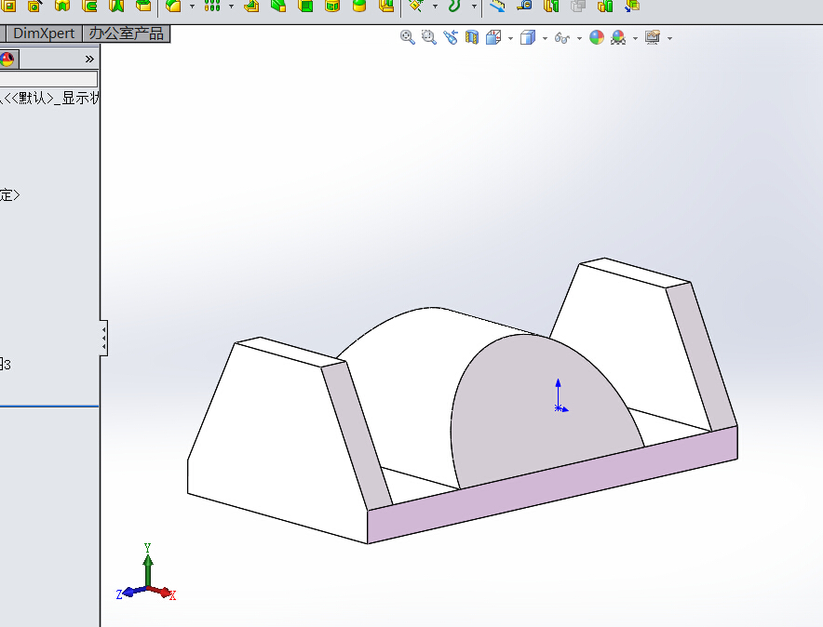Image resolution: width=823 pixels, height=627 pixels.
Task: Click the Zoom to Fit magnifier icon
Action: (x=407, y=37)
